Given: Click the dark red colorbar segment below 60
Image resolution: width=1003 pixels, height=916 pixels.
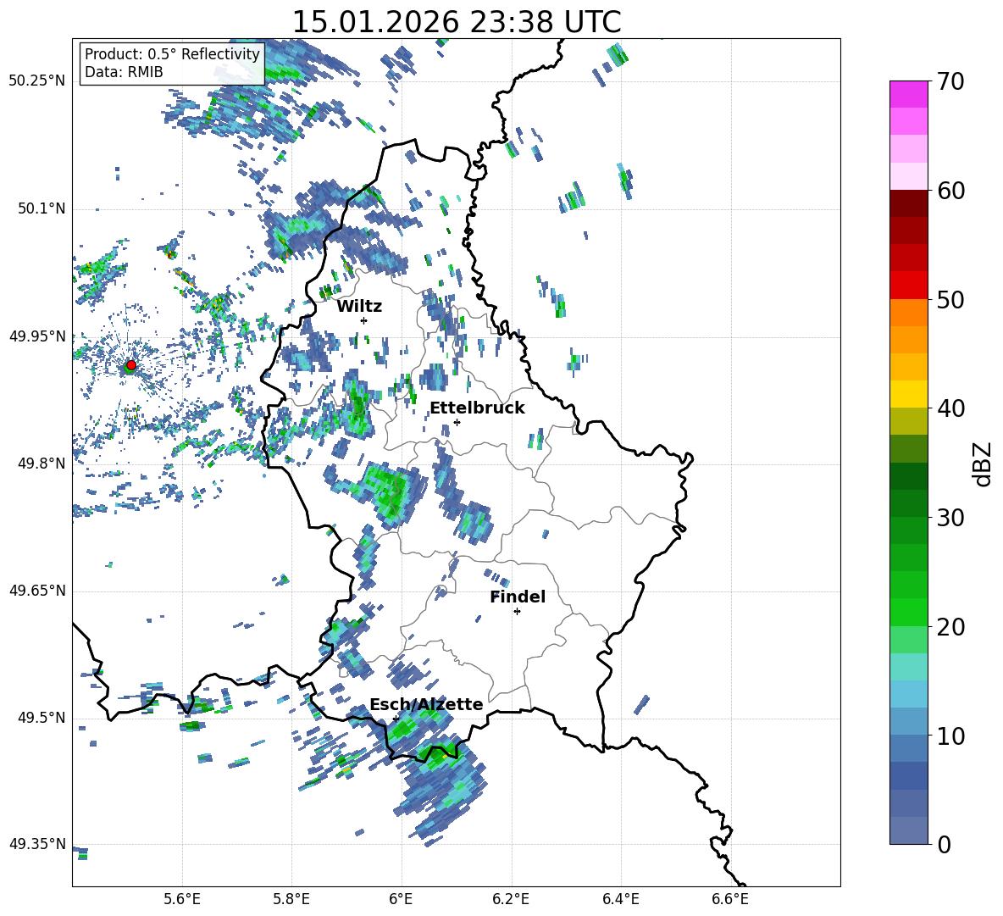Looking at the screenshot, I should click(x=908, y=203).
